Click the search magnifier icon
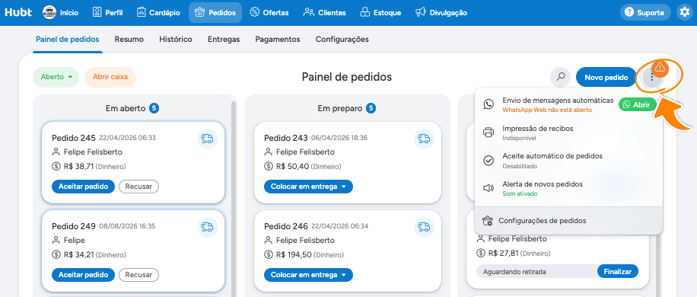 point(561,77)
